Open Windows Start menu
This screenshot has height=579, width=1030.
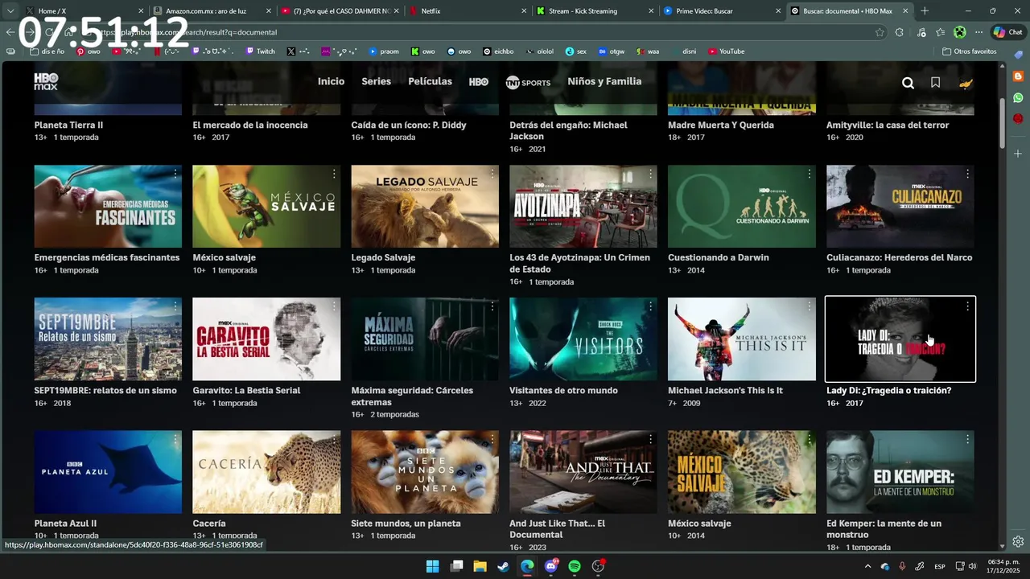coord(432,566)
